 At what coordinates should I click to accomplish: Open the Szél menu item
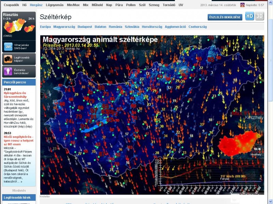142,5
